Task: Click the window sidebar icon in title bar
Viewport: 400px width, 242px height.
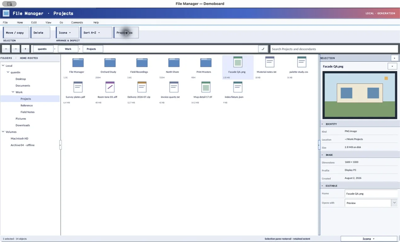Action: click(x=9, y=4)
